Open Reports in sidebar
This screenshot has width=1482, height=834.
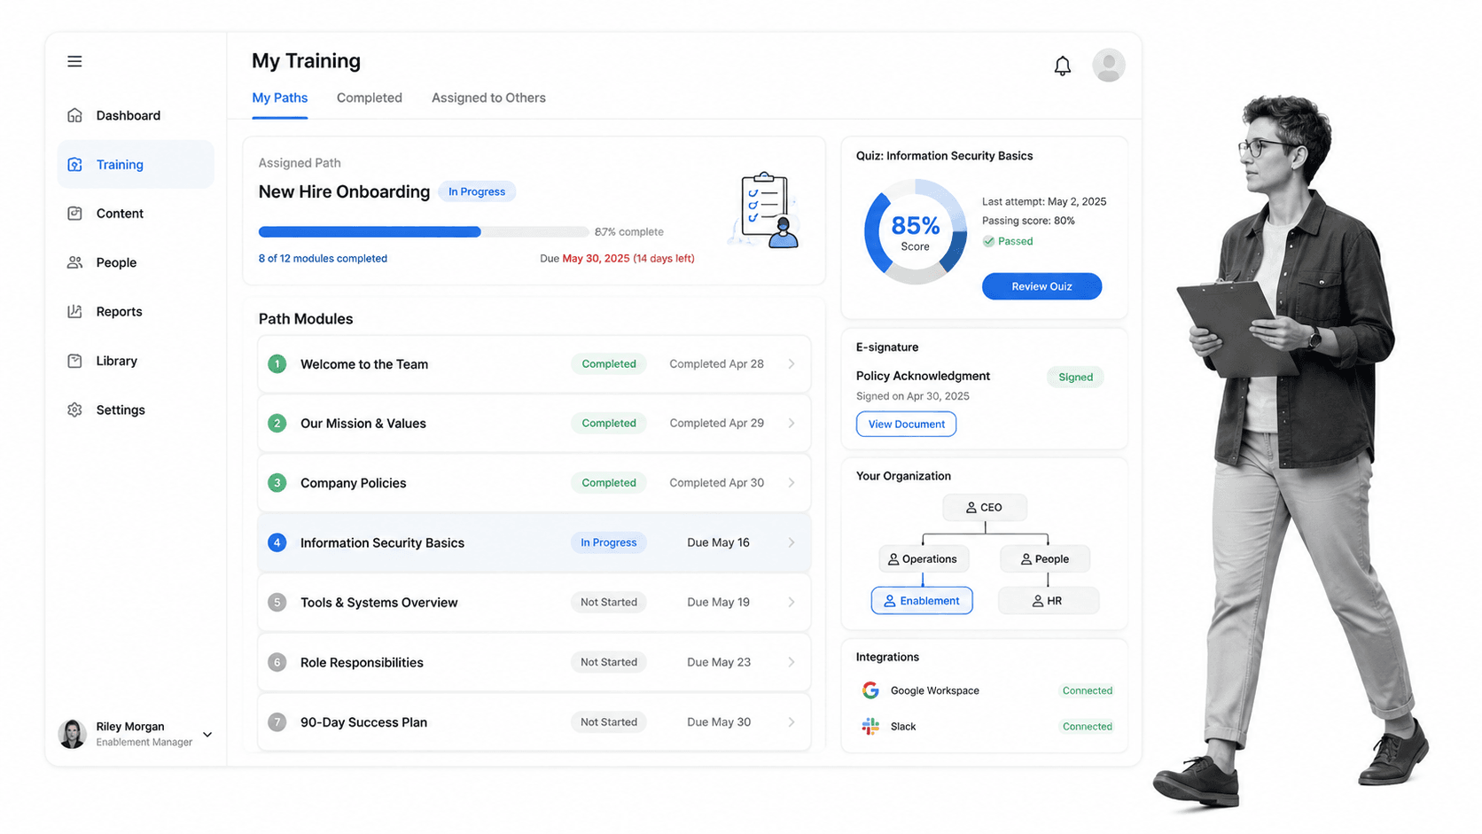(136, 311)
